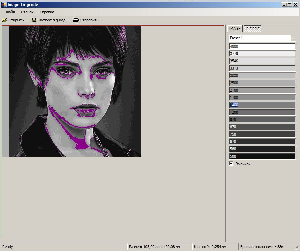
Task: Maximize the image-to-gcode window
Action: tap(290, 5)
